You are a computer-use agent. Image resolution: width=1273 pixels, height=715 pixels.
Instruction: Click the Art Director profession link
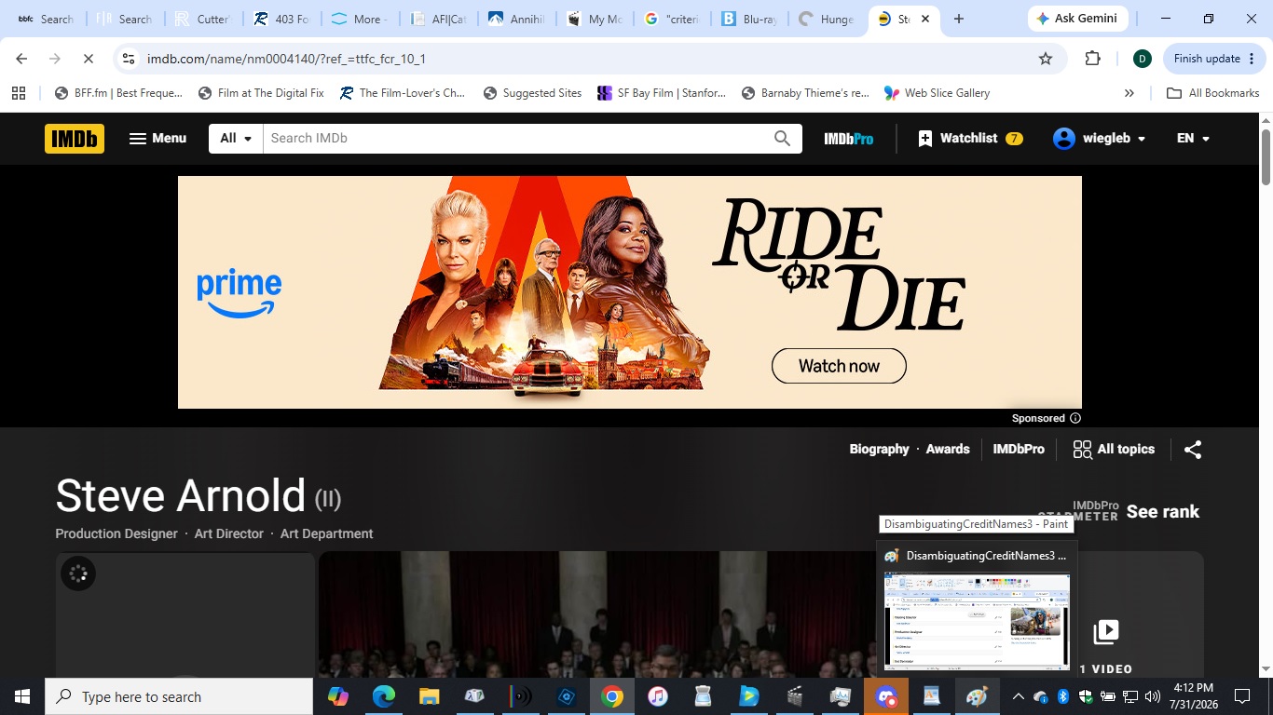tap(229, 533)
